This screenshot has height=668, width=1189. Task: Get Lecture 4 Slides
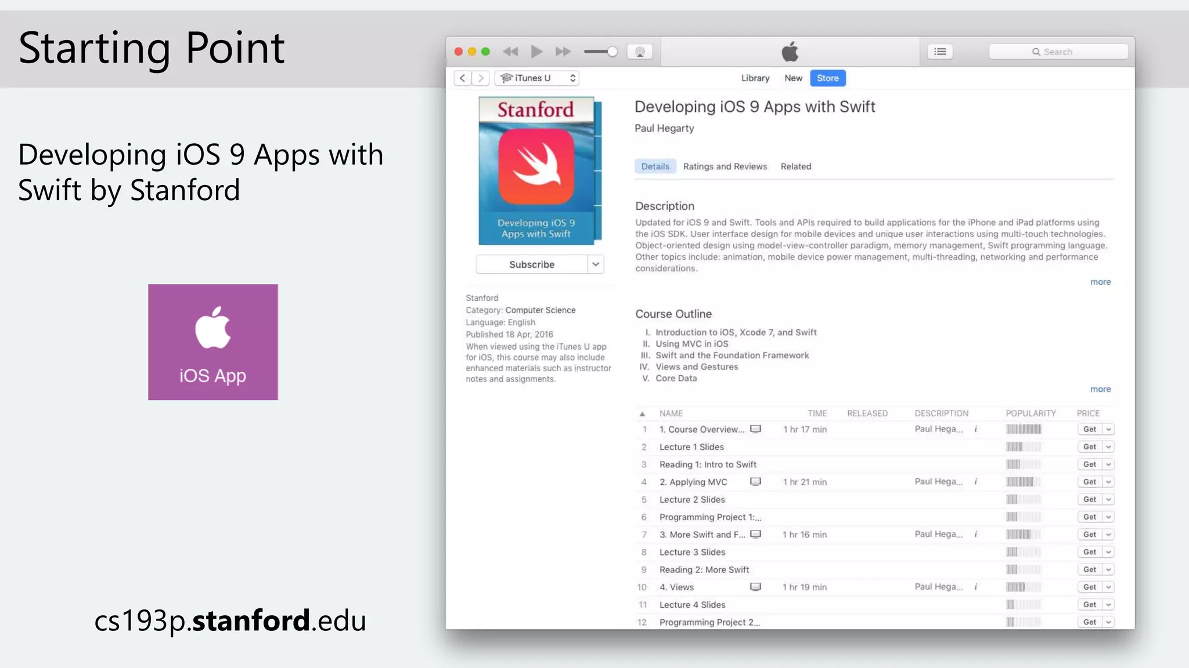(x=1090, y=605)
